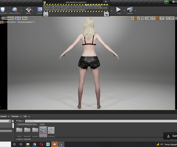Viewport: 177px width, 147px height.
Task: Click green source status icon top right
Action: pyautogui.click(x=166, y=2)
